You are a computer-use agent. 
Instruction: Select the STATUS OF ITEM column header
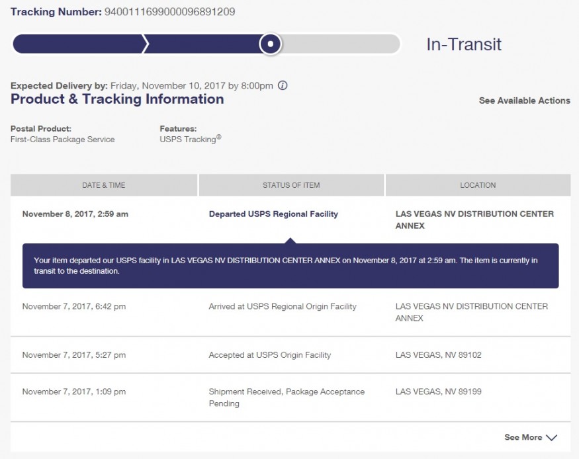291,185
